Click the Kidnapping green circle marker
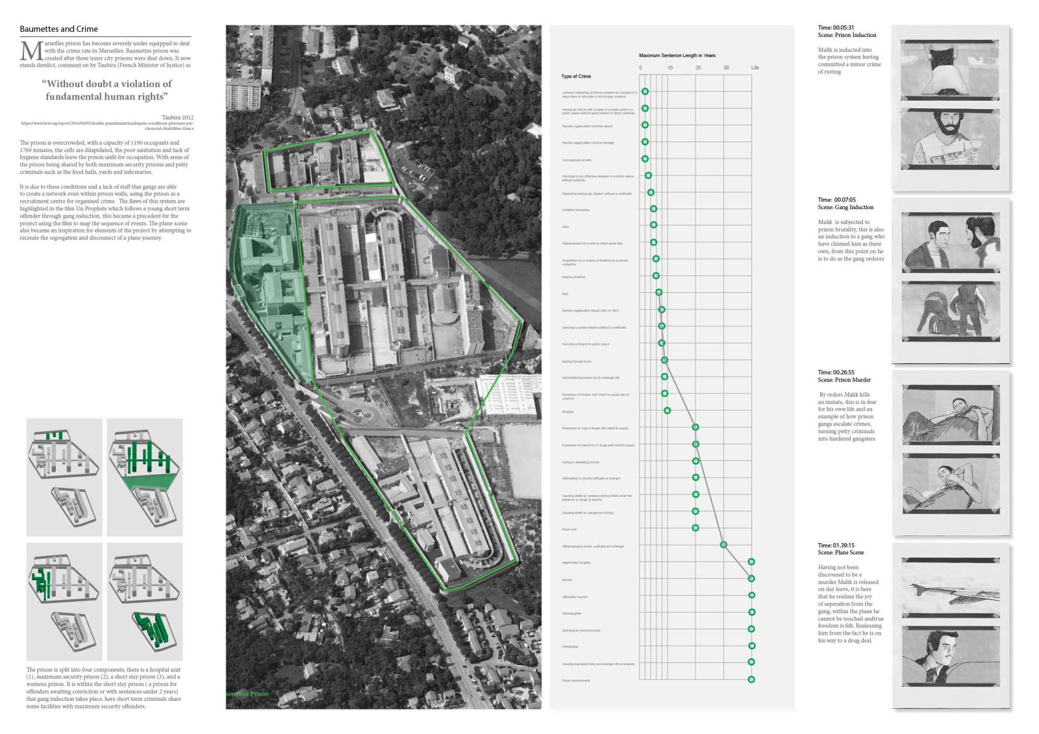1039x734 pixels. [751, 646]
